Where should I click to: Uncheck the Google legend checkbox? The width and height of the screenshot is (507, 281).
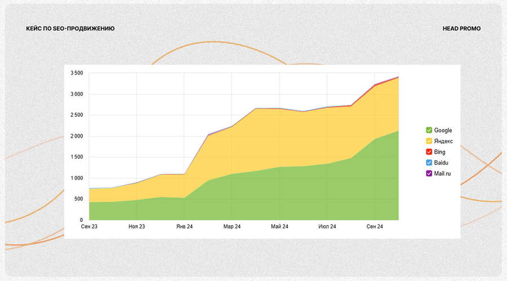(x=429, y=130)
